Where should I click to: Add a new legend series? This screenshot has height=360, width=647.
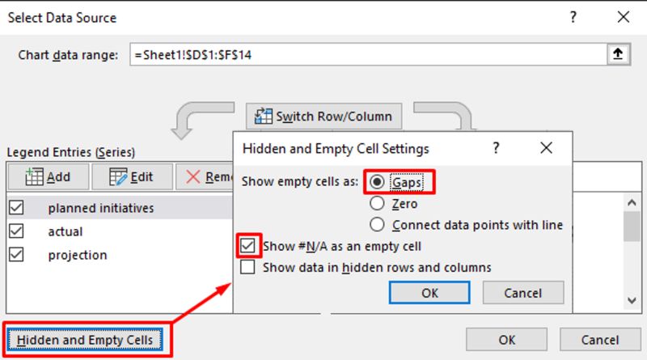click(x=49, y=176)
